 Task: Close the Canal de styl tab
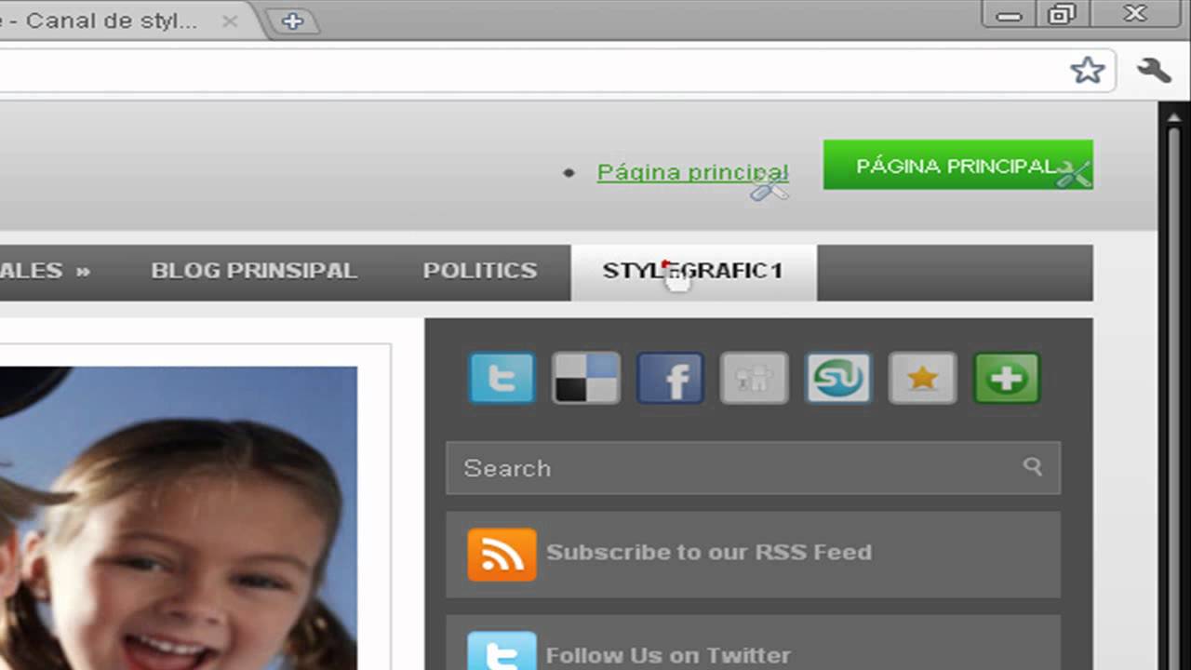(x=232, y=20)
